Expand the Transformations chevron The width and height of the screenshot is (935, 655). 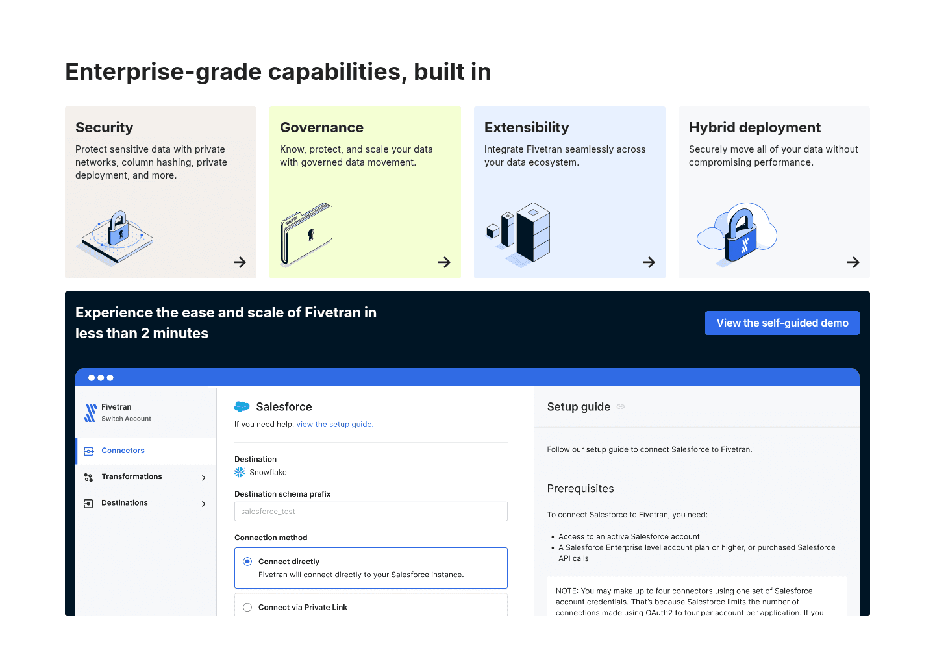[203, 478]
